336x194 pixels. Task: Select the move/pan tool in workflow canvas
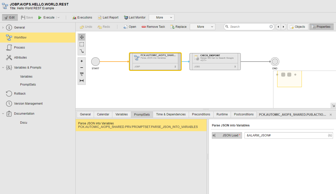pos(82,37)
